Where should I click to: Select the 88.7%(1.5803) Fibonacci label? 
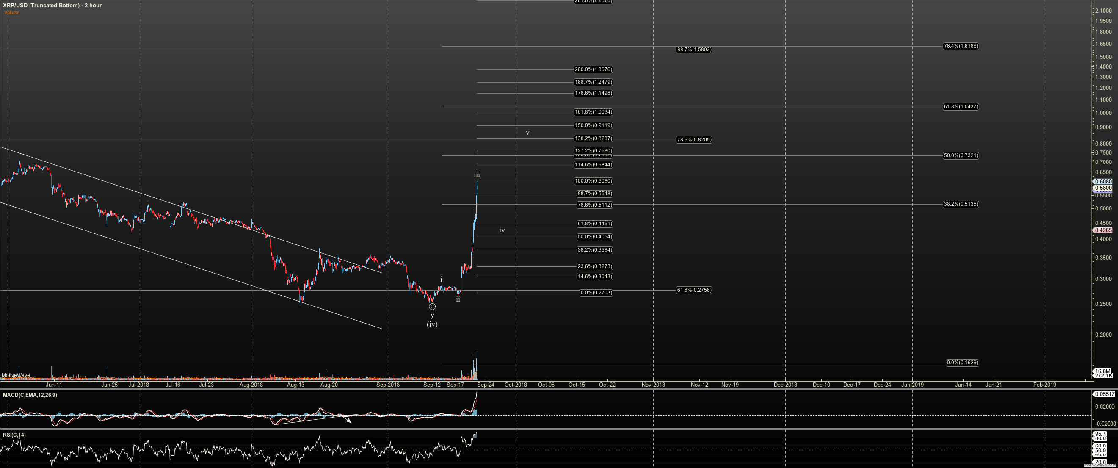tap(694, 50)
